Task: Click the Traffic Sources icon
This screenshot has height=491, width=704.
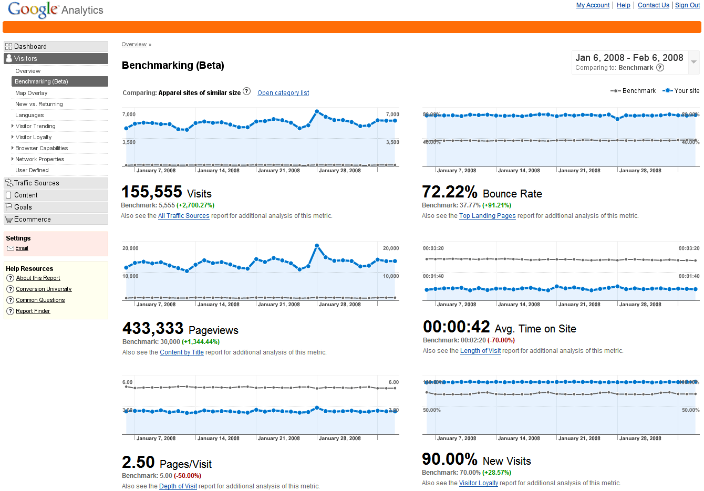Action: pos(8,183)
